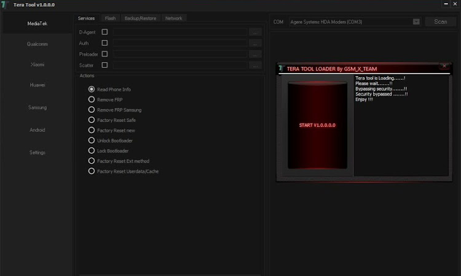Browse for D-Agent file with ... button
Screen dimensions: 461x276
click(x=255, y=32)
